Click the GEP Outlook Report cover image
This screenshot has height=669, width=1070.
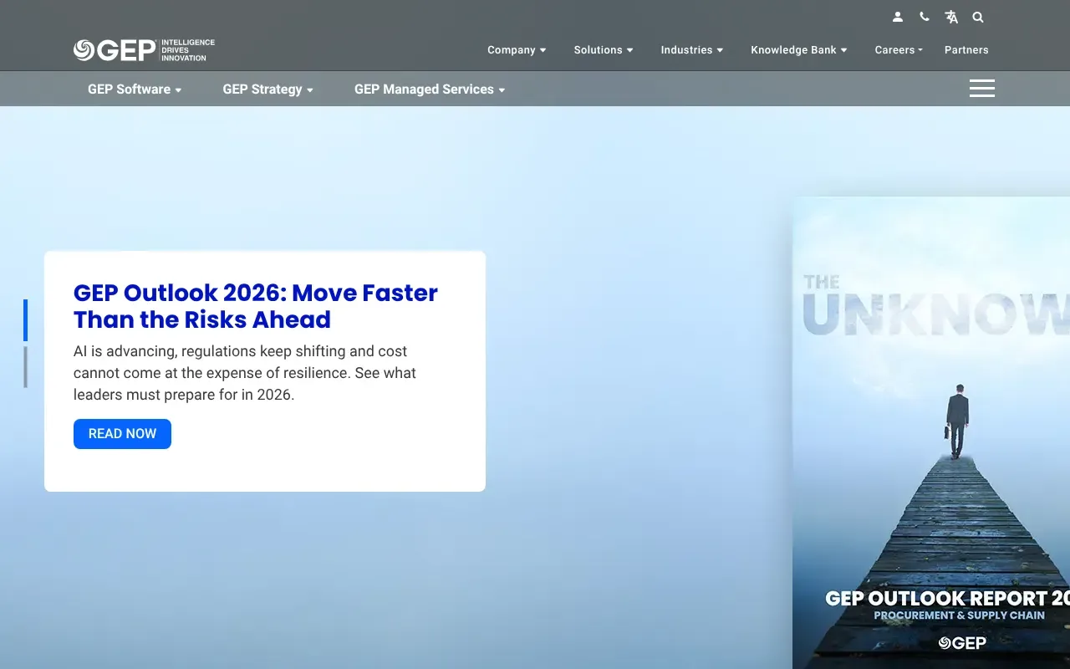click(x=930, y=435)
